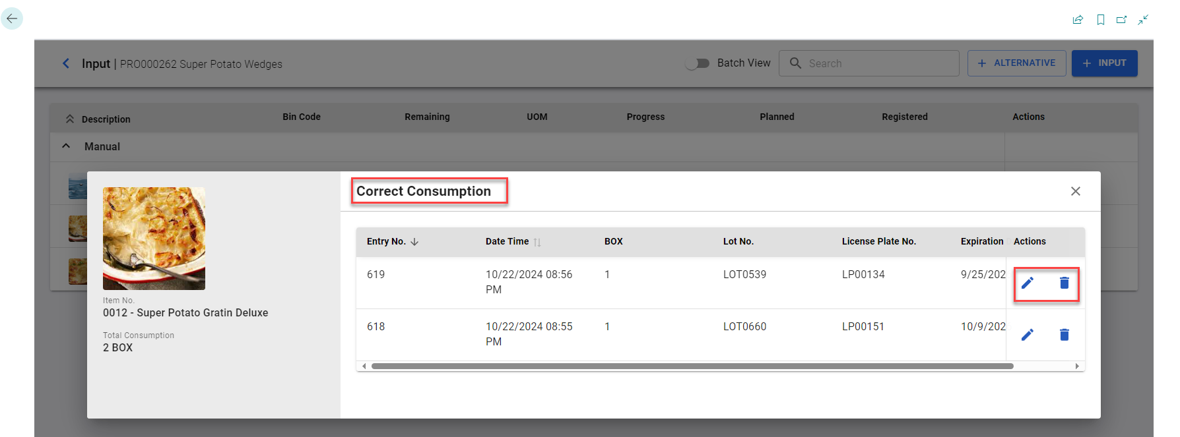Collapse all rows via Description double chevron
The height and width of the screenshot is (437, 1180).
click(x=70, y=119)
